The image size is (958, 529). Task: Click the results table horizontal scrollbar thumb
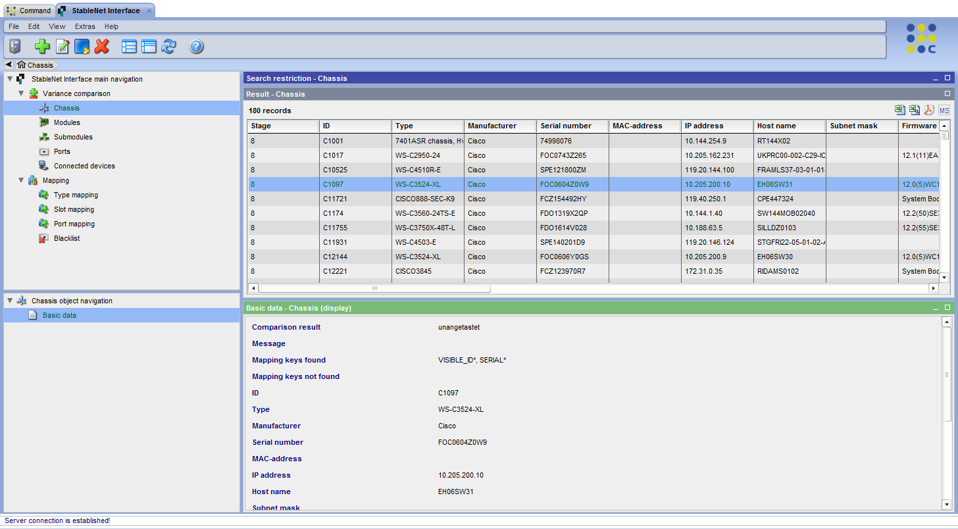click(375, 288)
